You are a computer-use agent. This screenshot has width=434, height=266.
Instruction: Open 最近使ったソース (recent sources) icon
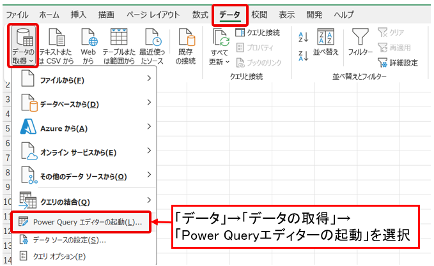[151, 38]
